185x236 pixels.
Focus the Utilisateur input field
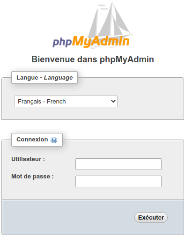[118, 164]
